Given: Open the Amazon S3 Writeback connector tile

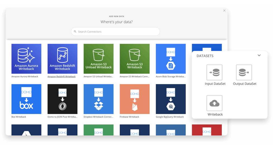Looking at the screenshot, I should coord(135,59).
